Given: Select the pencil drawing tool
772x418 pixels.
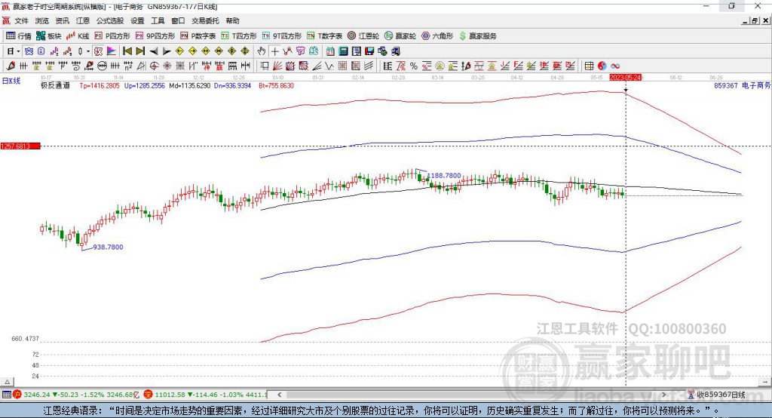Looking at the screenshot, I should (x=11, y=66).
